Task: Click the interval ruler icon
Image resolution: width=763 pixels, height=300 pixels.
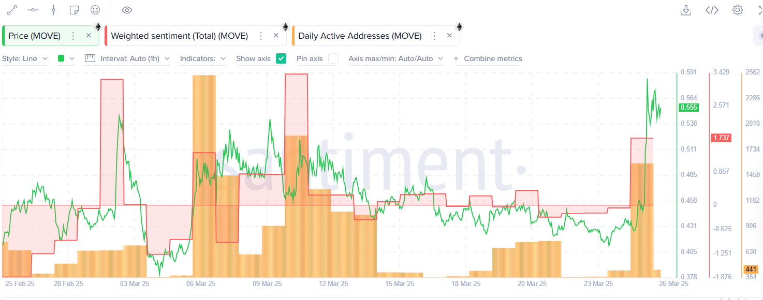Action: (x=91, y=58)
